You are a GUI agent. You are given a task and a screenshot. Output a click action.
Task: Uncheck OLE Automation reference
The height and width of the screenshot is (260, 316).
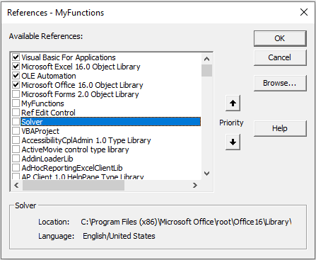pos(16,76)
